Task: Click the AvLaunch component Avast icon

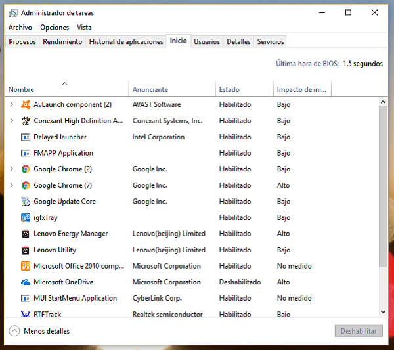Action: (x=26, y=104)
